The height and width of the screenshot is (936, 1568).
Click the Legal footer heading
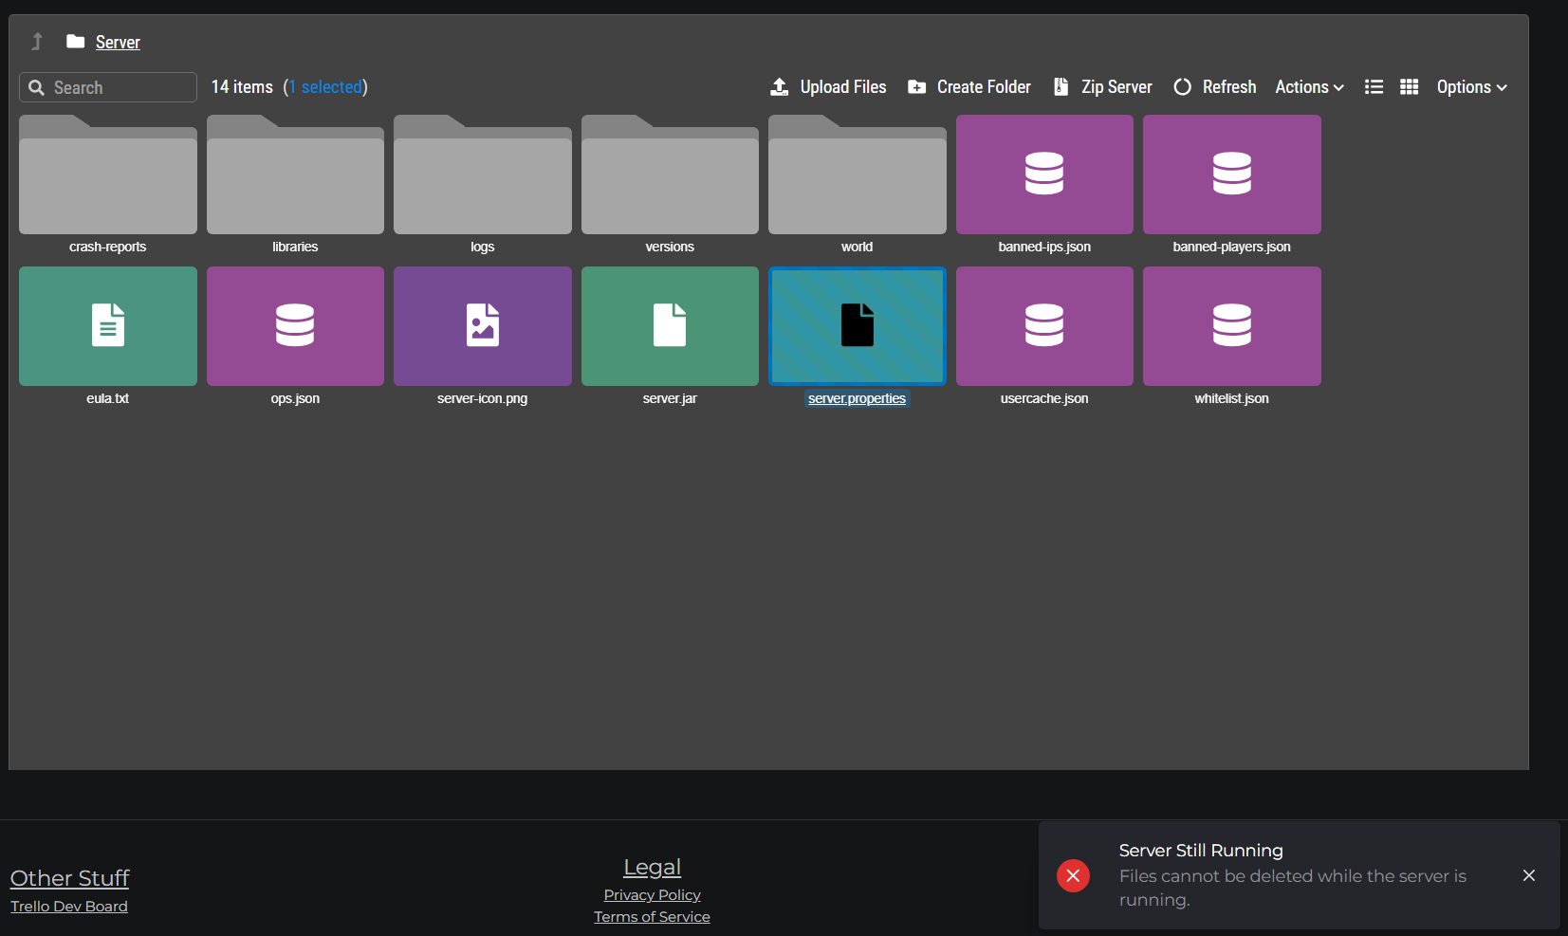[653, 867]
